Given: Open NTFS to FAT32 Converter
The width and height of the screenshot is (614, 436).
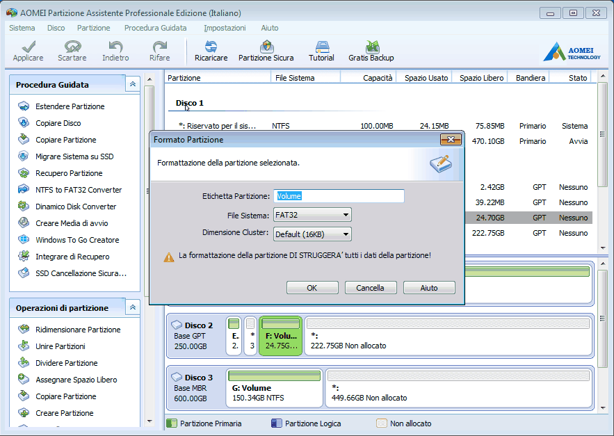Looking at the screenshot, I should tap(78, 190).
